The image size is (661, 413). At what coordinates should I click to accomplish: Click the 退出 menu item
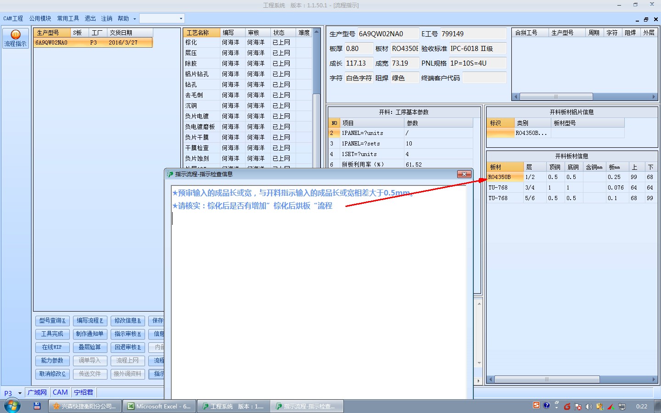pyautogui.click(x=90, y=19)
